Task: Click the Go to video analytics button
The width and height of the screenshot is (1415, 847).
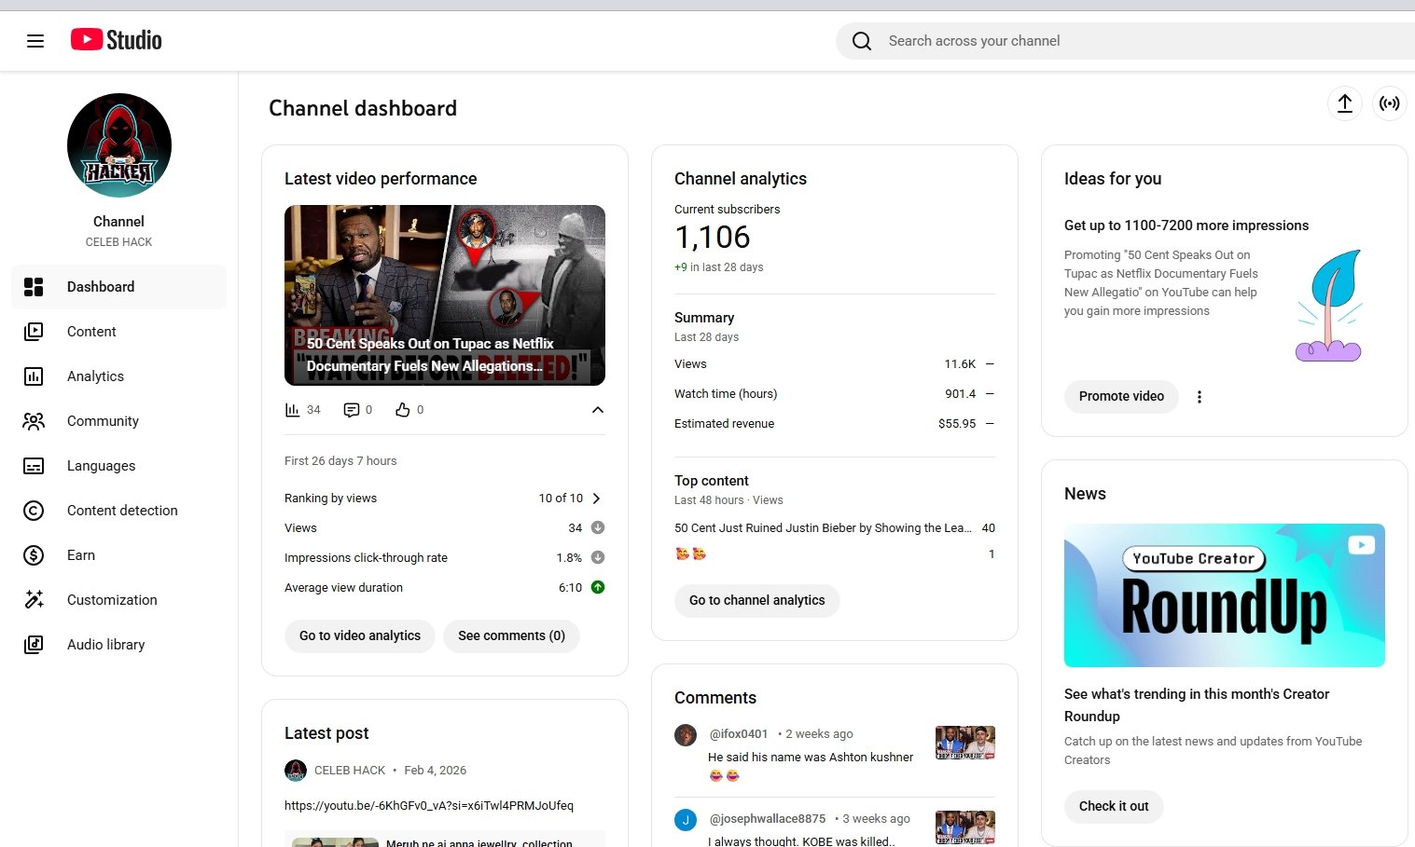Action: click(360, 635)
